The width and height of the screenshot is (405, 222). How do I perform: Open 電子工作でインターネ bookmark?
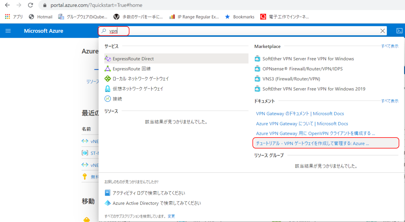285,16
